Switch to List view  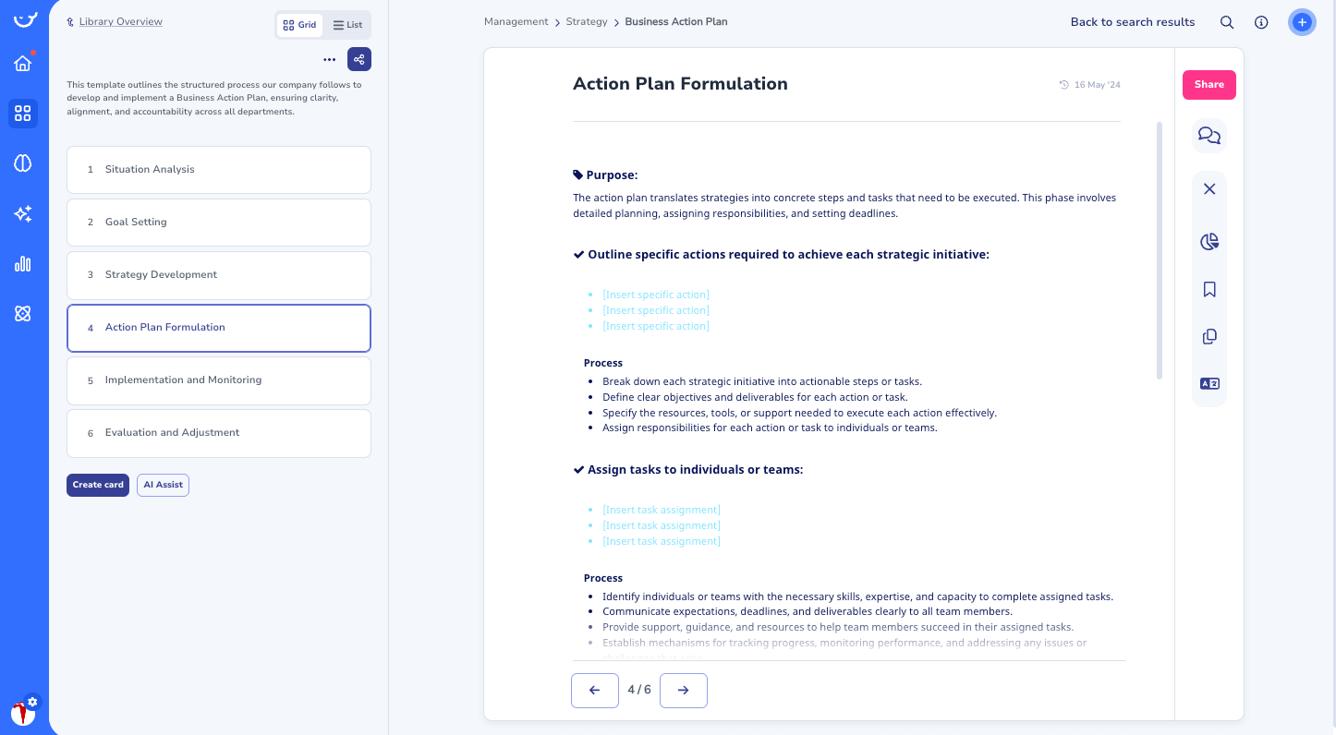click(347, 24)
